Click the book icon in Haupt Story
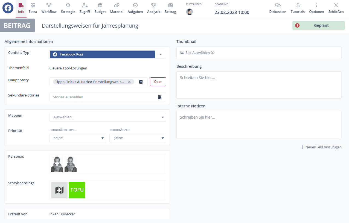This screenshot has width=349, height=223. click(141, 82)
